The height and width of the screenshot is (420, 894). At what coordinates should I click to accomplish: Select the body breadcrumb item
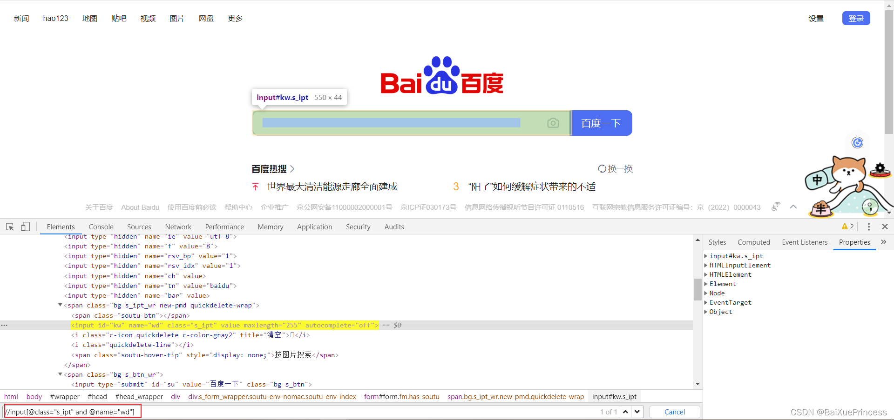coord(34,397)
